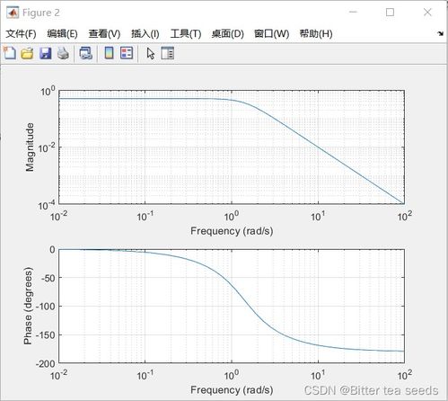Click the New Figure toolbar icon
Viewport: 448px width, 401px height.
[10, 53]
